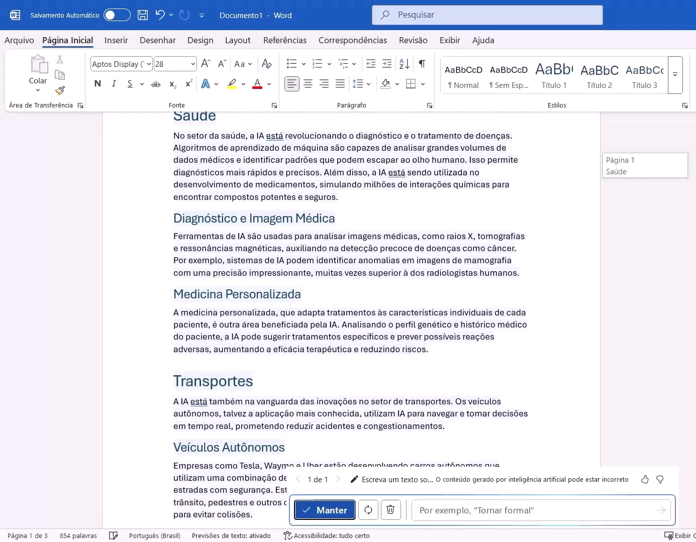Screen dimensions: 696x542
Task: Toggle underline (S) formatting
Action: 130,84
